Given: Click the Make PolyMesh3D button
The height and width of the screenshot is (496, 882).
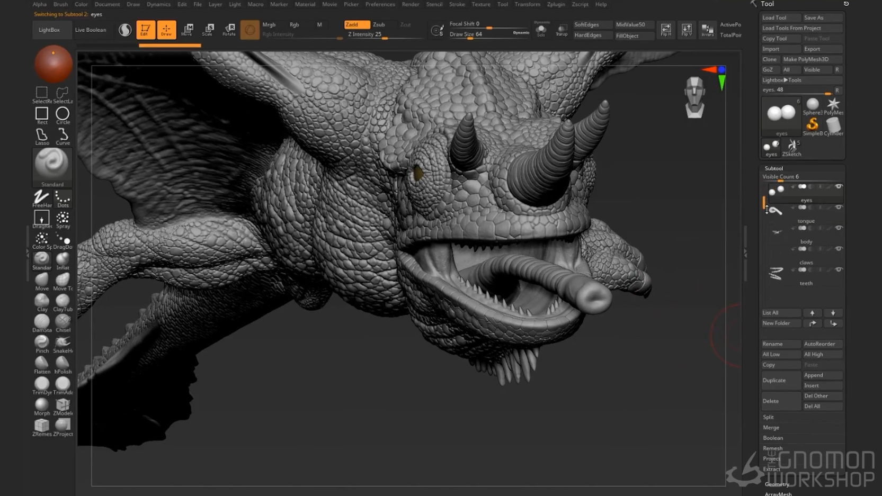Looking at the screenshot, I should click(x=806, y=59).
